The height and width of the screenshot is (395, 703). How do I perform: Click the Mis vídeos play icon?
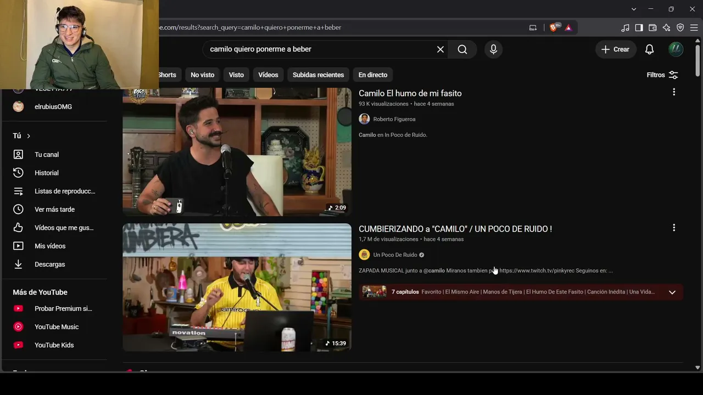coord(18,246)
